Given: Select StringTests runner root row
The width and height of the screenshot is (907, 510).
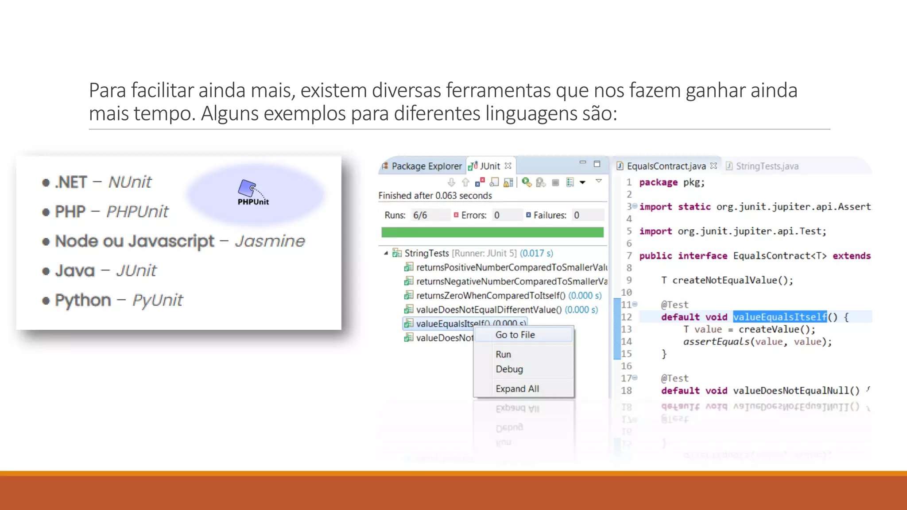Looking at the screenshot, I should (473, 253).
